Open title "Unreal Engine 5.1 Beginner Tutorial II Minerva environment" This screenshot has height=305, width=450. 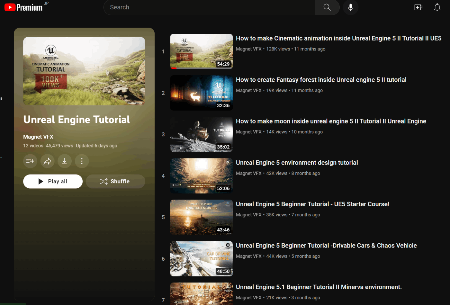(x=319, y=287)
